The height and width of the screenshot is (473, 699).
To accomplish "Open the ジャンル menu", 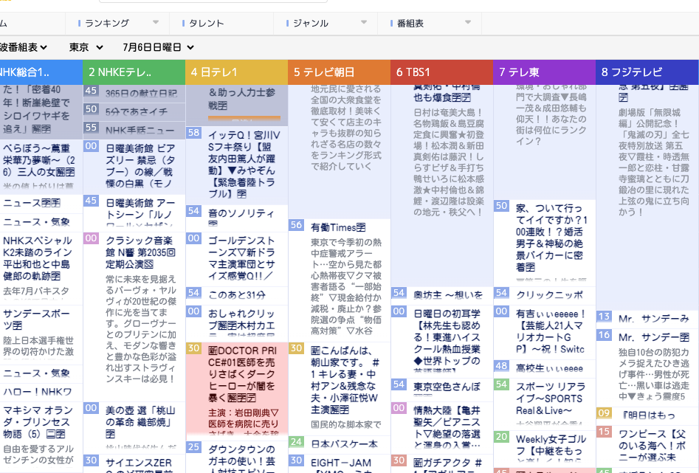I will click(311, 23).
